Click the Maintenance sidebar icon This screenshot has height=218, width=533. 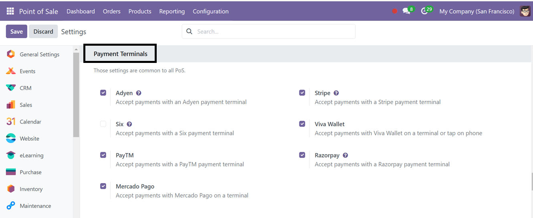[x=11, y=206]
